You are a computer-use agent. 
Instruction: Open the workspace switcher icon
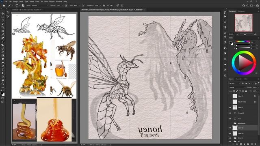coord(251,5)
